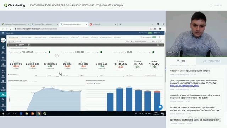Click the 786 587 554 indicator value

(x=27, y=52)
